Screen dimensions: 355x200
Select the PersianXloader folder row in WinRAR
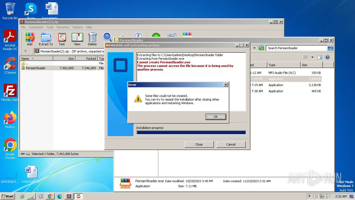(x=62, y=68)
